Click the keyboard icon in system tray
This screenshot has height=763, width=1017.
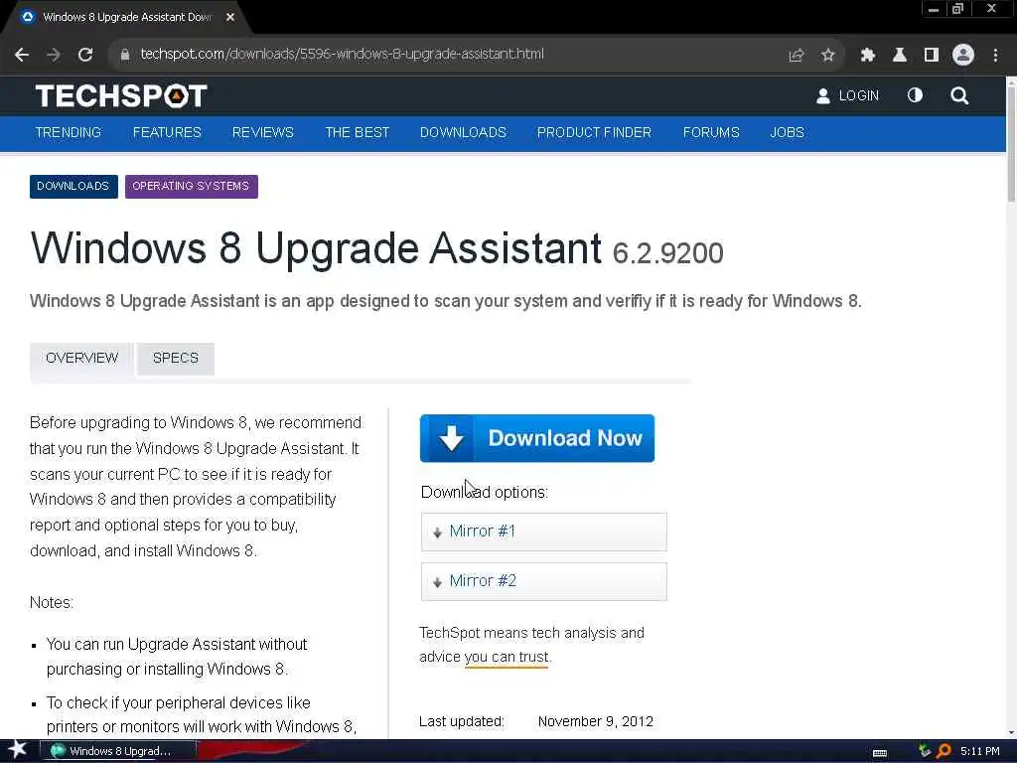(x=880, y=752)
